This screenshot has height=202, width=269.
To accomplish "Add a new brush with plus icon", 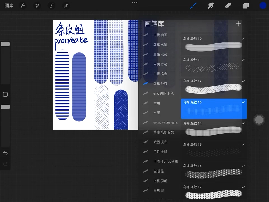I will coord(238,24).
